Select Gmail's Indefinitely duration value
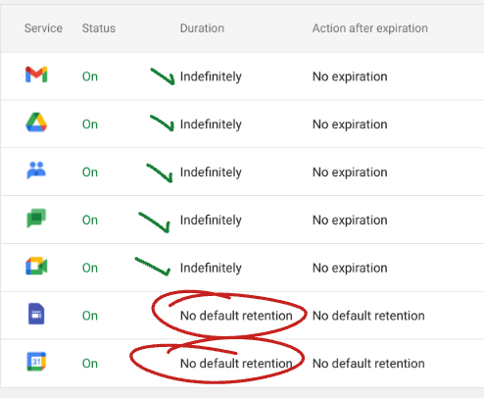The image size is (484, 398). pos(211,76)
